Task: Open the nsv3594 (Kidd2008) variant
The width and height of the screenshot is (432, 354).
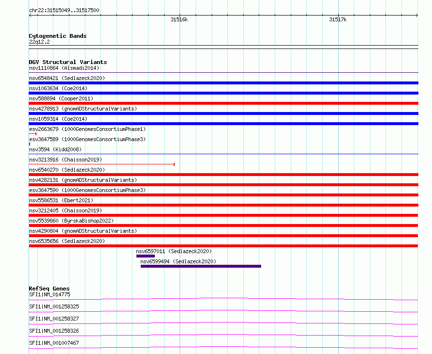Action: point(55,149)
